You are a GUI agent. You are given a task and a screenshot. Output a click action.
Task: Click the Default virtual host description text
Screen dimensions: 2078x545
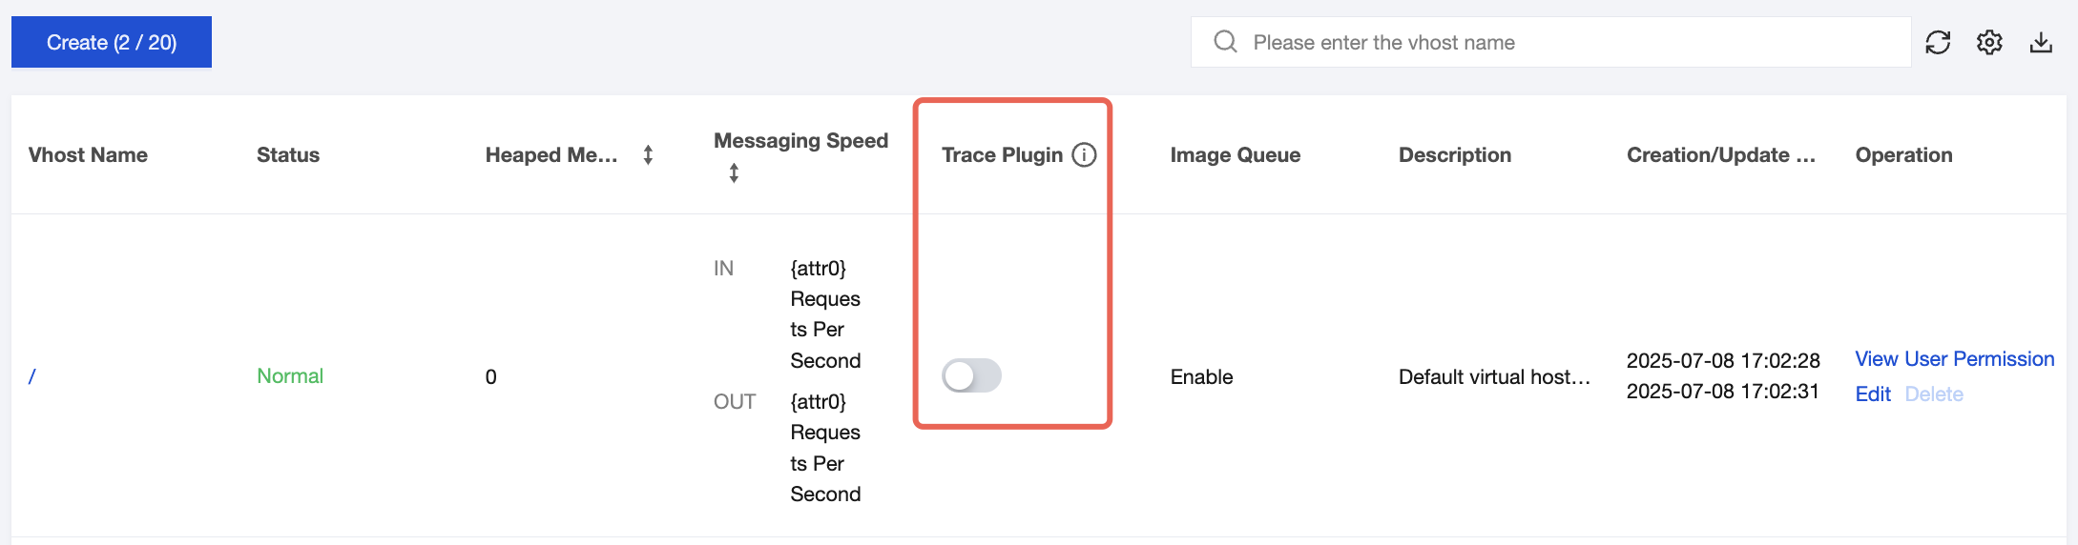pos(1493,376)
